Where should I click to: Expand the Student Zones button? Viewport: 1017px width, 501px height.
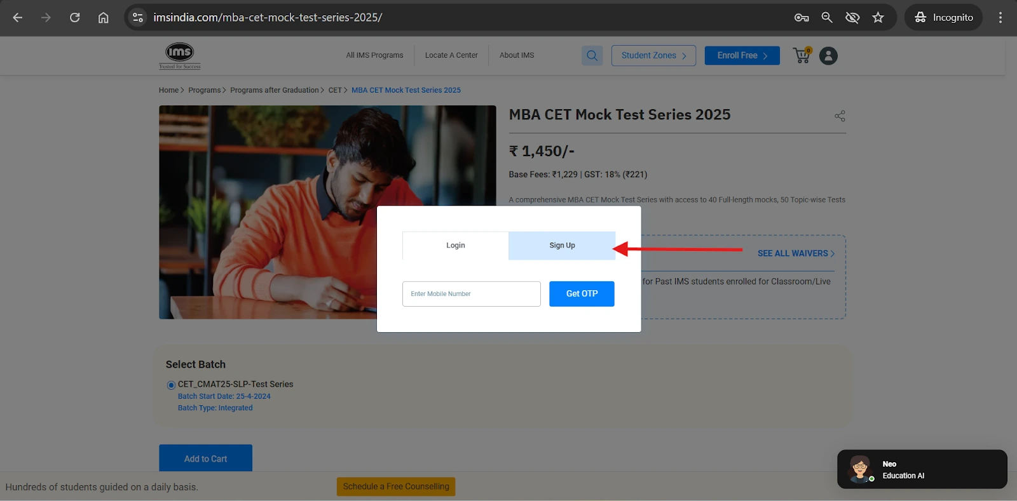pyautogui.click(x=653, y=55)
